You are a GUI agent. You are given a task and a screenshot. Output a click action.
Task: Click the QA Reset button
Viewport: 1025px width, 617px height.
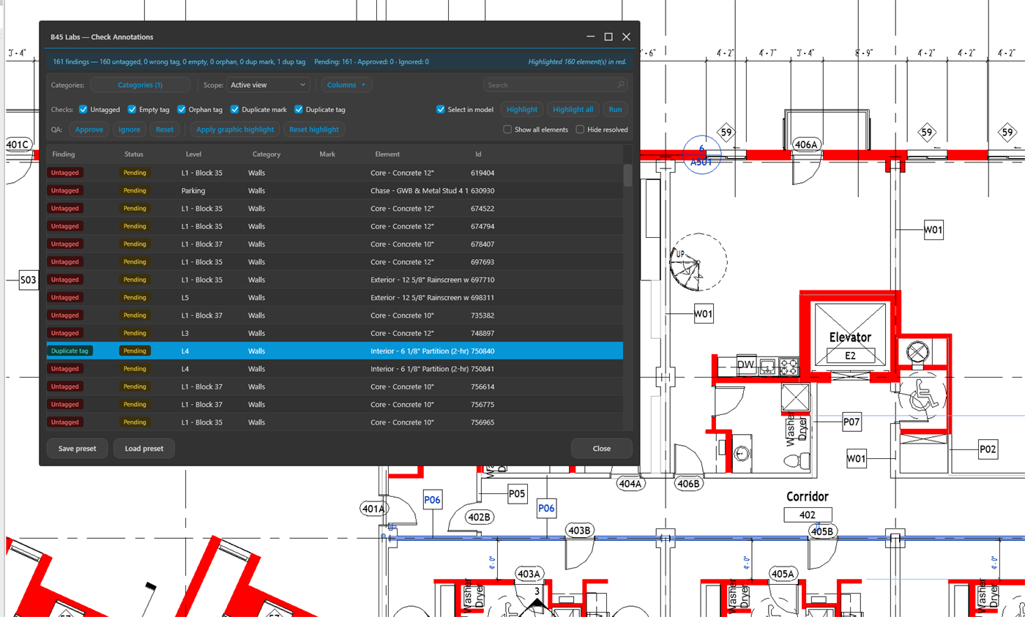(165, 130)
